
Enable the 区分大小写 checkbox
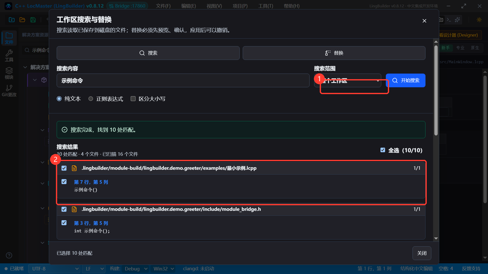click(133, 99)
